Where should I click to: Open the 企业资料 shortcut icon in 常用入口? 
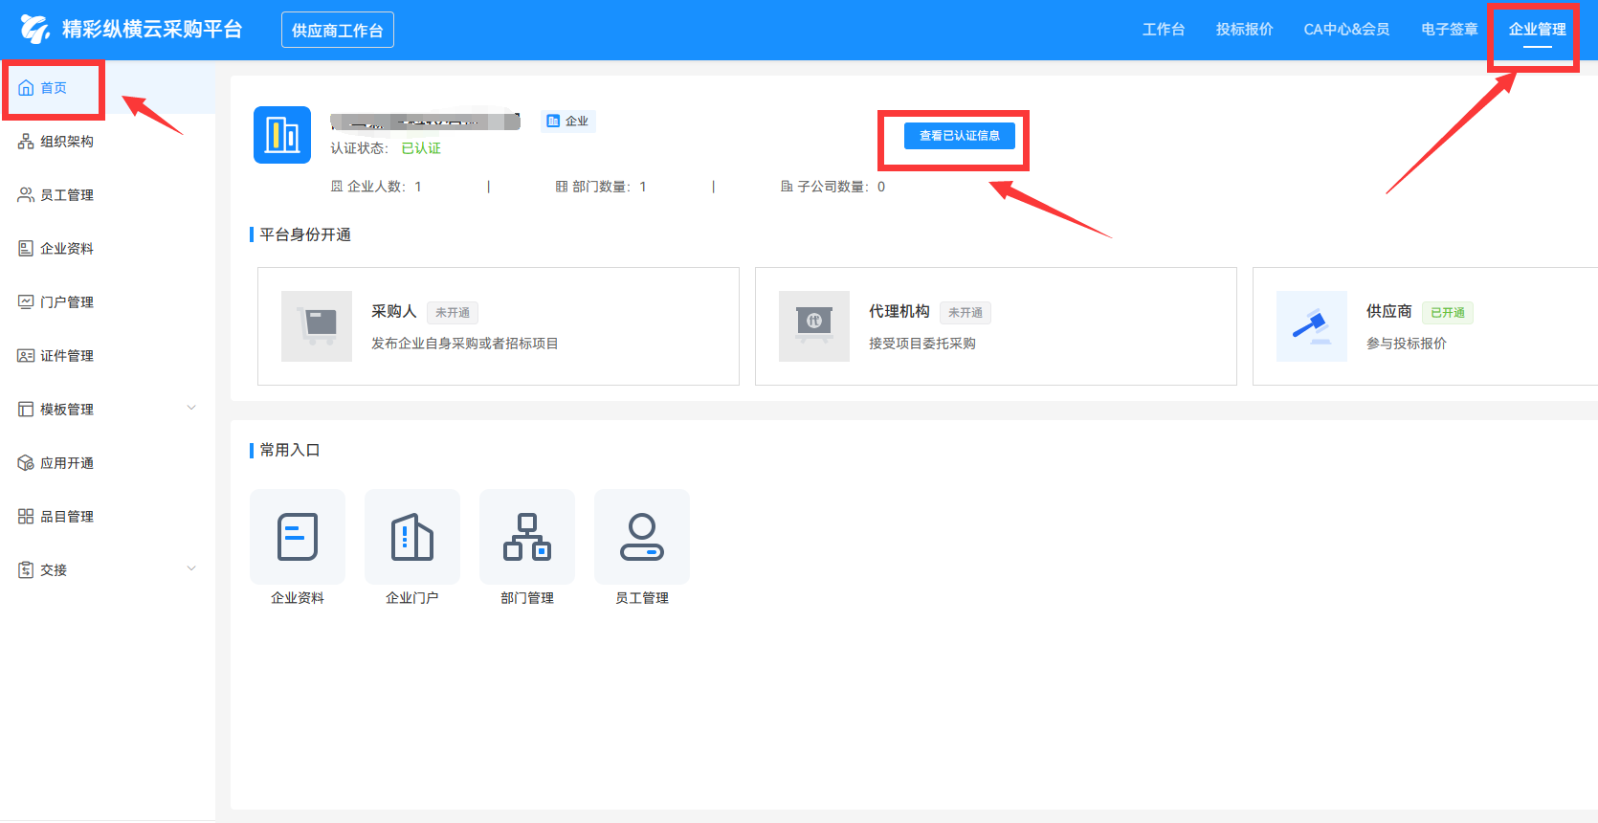tap(298, 537)
